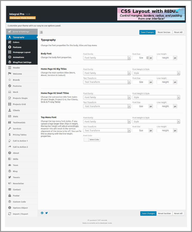
Task: Open the Team section
Action: (22, 165)
